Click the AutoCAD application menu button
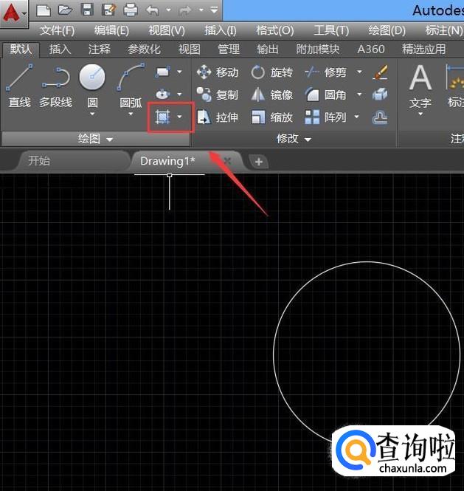Viewport: 464px width, 491px height. pos(13,13)
